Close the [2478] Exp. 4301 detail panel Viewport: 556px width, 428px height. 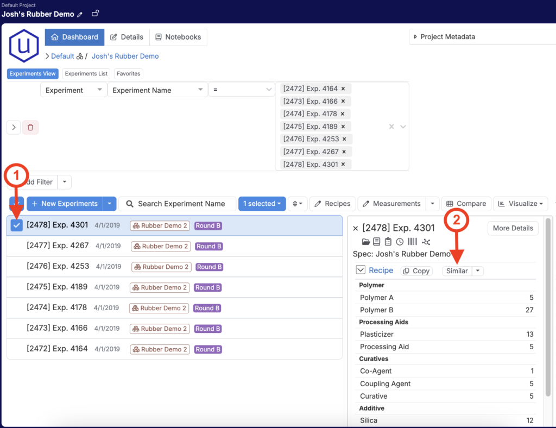[356, 228]
